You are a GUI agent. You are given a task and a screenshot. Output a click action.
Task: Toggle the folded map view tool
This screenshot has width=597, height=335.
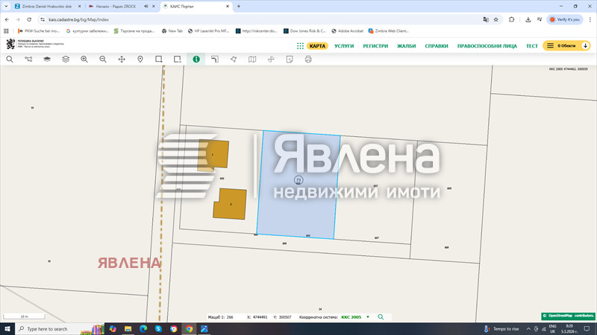pyautogui.click(x=252, y=59)
